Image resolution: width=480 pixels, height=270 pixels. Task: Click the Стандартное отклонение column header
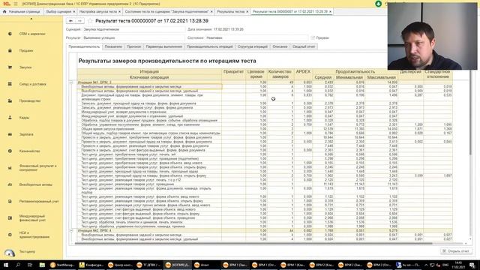[x=438, y=74]
